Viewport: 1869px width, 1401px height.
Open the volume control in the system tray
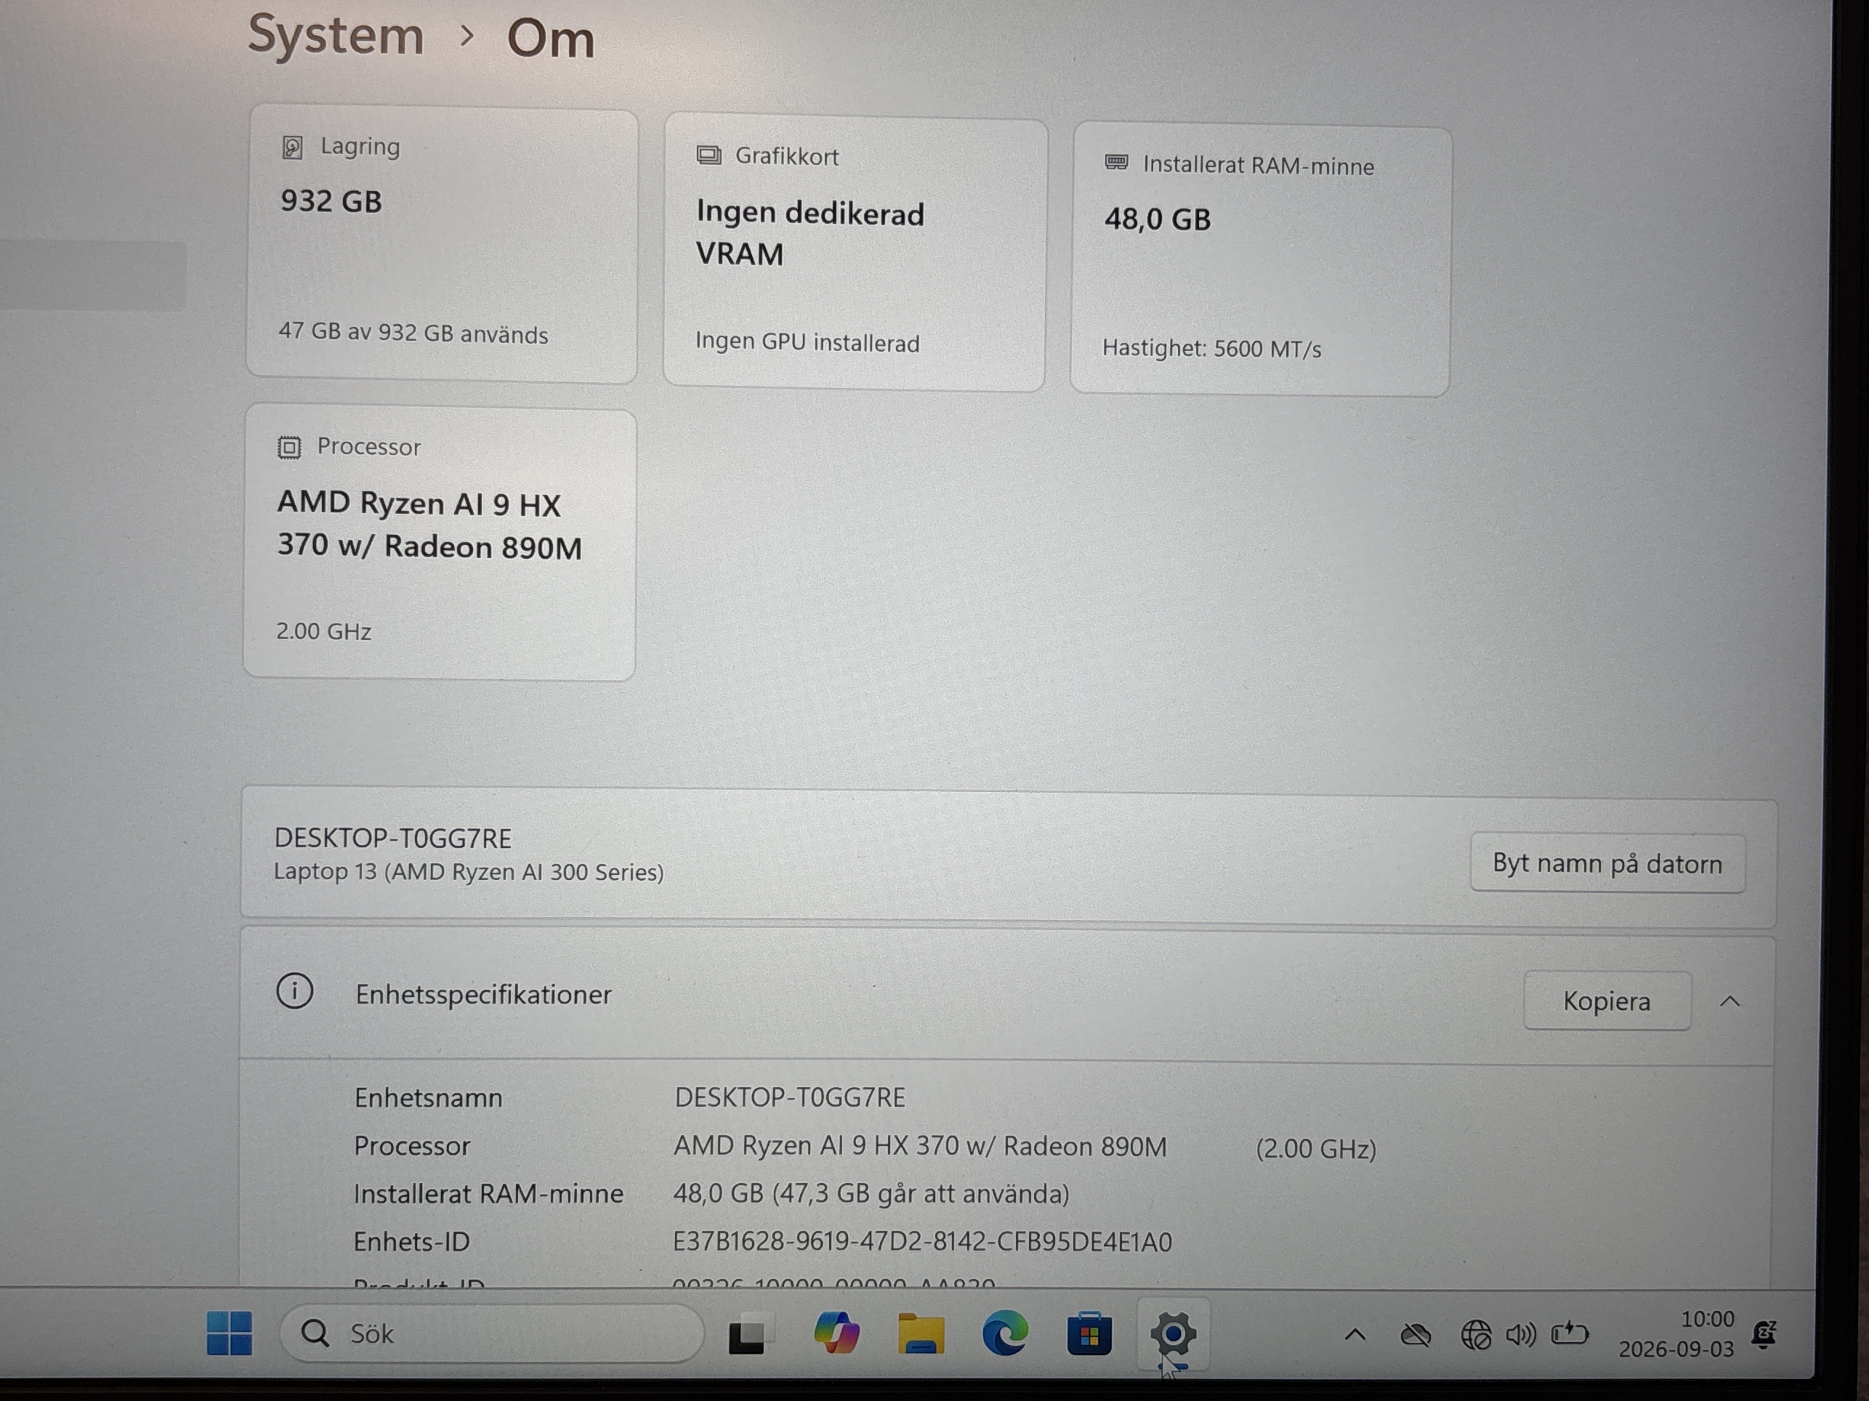1521,1335
